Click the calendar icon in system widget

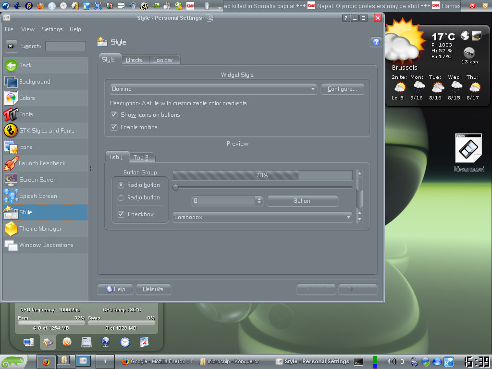click(144, 342)
